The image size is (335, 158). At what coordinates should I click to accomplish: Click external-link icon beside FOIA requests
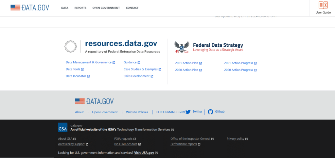(135, 139)
